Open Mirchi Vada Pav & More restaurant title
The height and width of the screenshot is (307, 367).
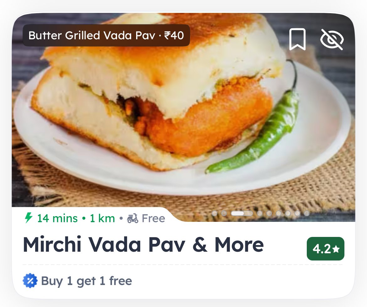tap(143, 244)
